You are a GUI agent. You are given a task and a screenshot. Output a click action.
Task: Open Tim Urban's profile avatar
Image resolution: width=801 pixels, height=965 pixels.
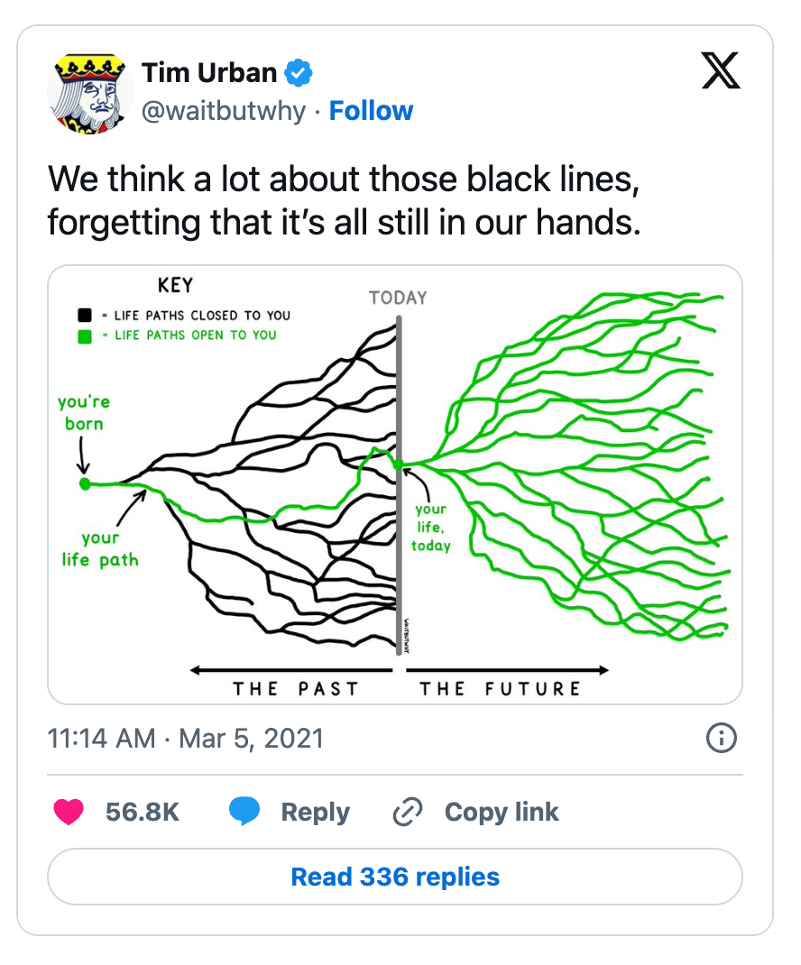point(89,94)
